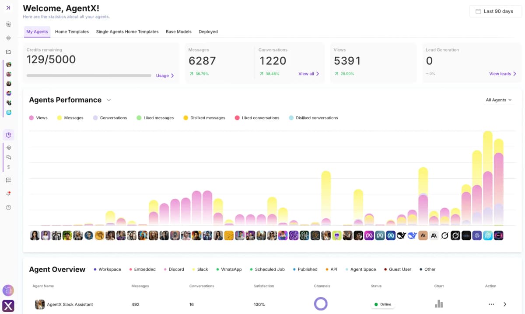Click the View all conversations link

pos(308,74)
